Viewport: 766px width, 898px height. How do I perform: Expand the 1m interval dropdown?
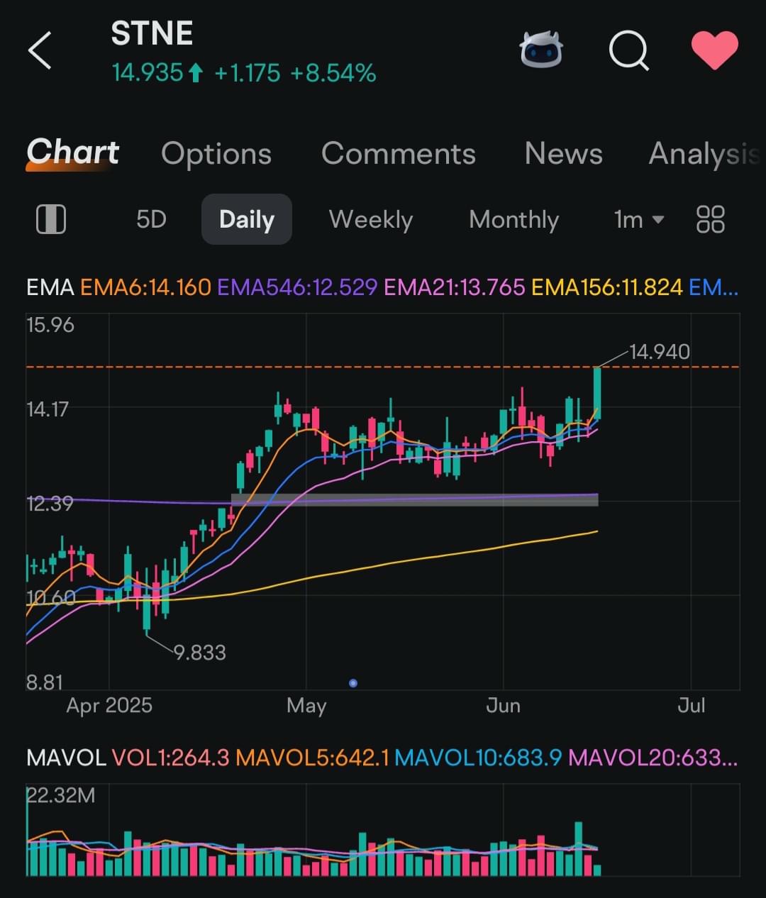pos(639,219)
